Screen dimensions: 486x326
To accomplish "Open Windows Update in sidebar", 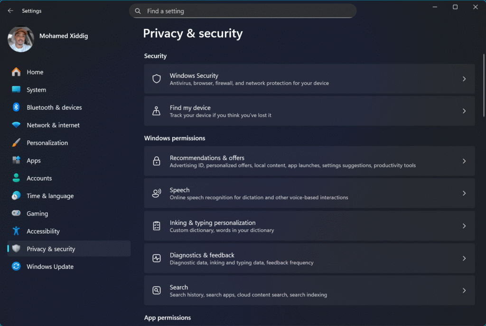I will click(50, 267).
